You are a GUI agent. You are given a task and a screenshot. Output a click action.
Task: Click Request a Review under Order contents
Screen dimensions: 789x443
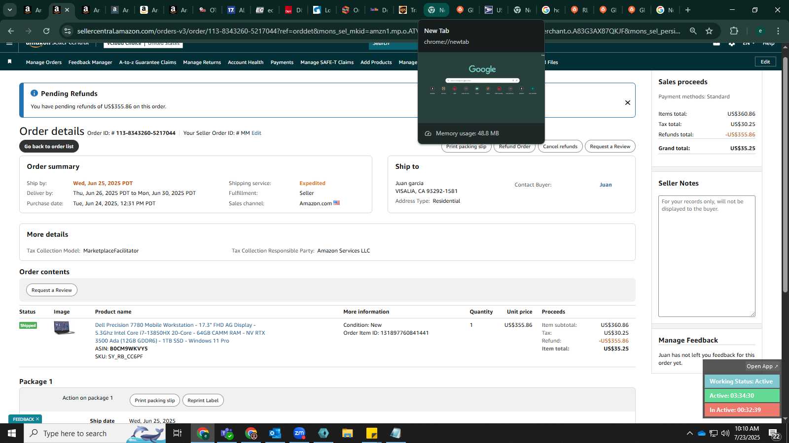[52, 290]
